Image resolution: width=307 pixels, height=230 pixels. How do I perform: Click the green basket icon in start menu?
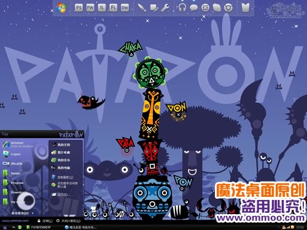(54, 152)
